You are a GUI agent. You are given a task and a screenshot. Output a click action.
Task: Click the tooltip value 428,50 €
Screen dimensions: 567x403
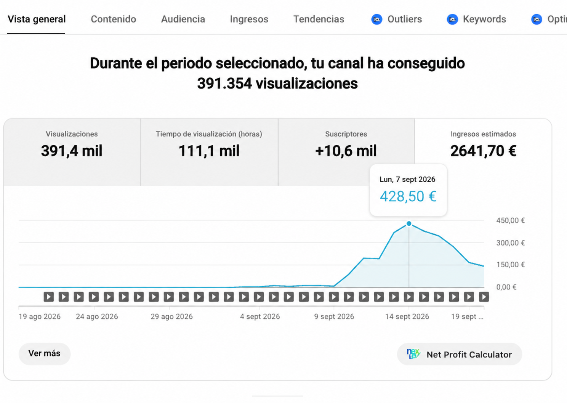[408, 196]
